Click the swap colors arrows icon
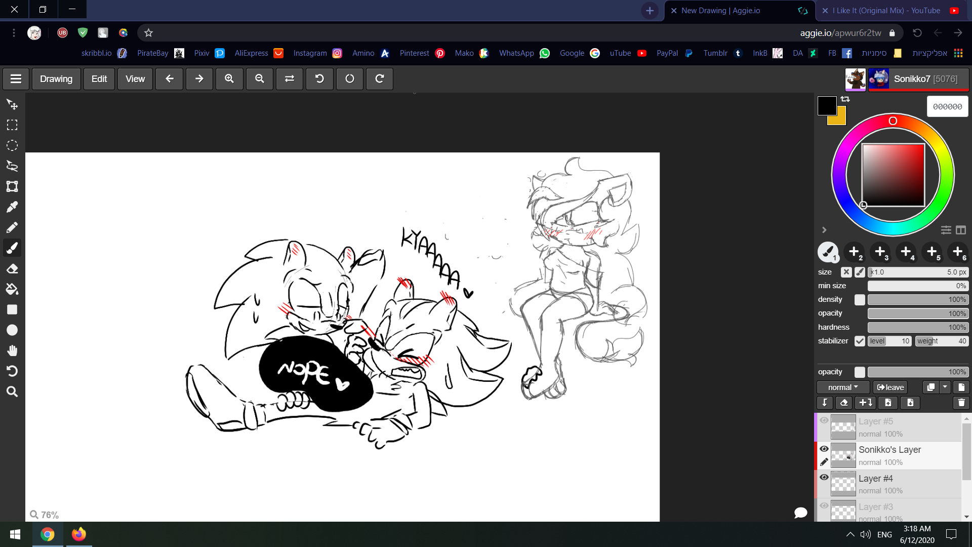This screenshot has height=547, width=972. 845,99
